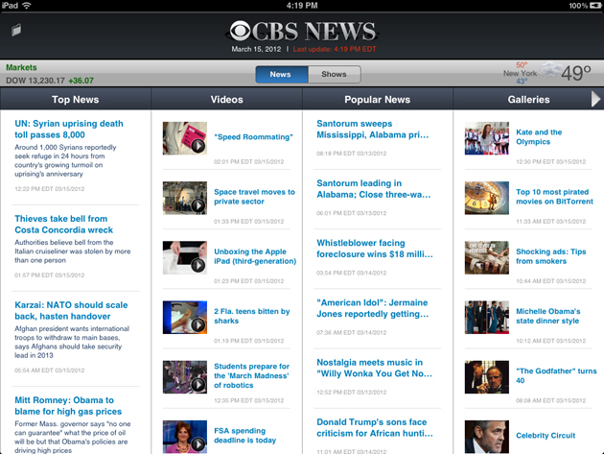The height and width of the screenshot is (454, 604).
Task: Tap the CBS News eye logo
Action: coord(240,31)
